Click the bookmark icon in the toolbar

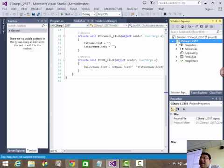pos(165,14)
